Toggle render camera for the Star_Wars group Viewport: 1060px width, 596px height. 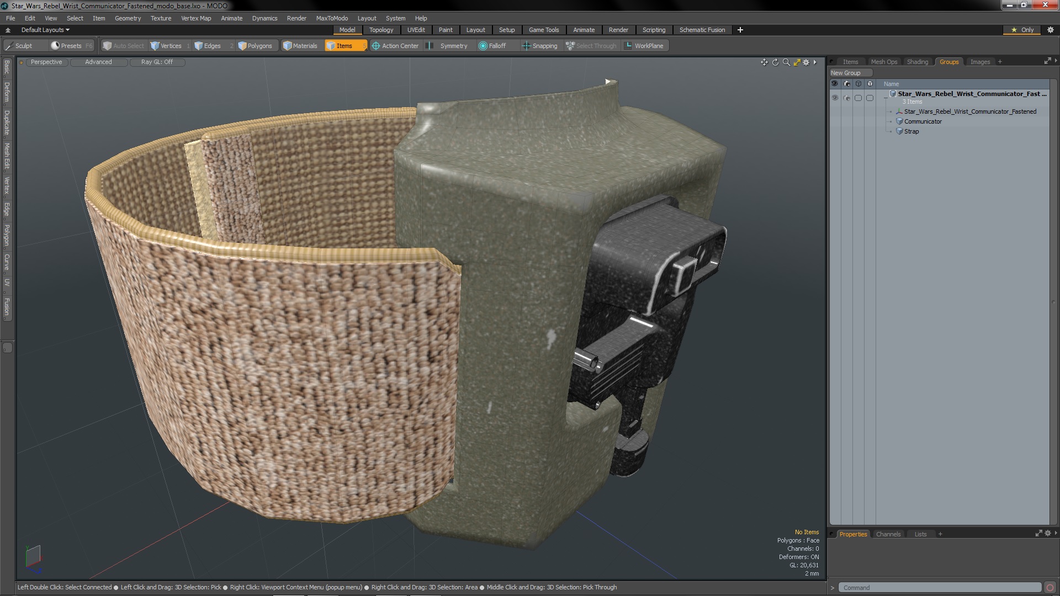tap(847, 98)
